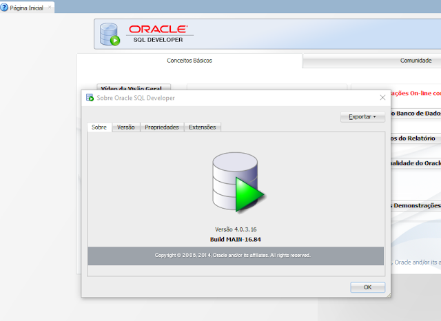Open the Banco de Dados link
The height and width of the screenshot is (321, 441).
click(416, 113)
